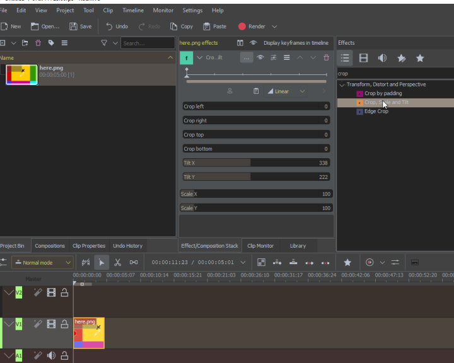Show favorite effects star icon

tap(420, 58)
